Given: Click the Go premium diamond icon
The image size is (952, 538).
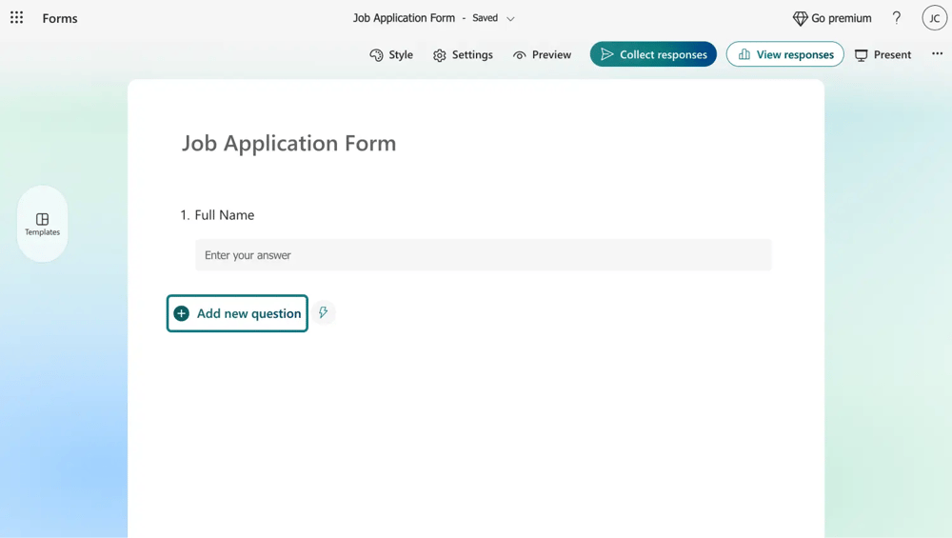Looking at the screenshot, I should (800, 18).
